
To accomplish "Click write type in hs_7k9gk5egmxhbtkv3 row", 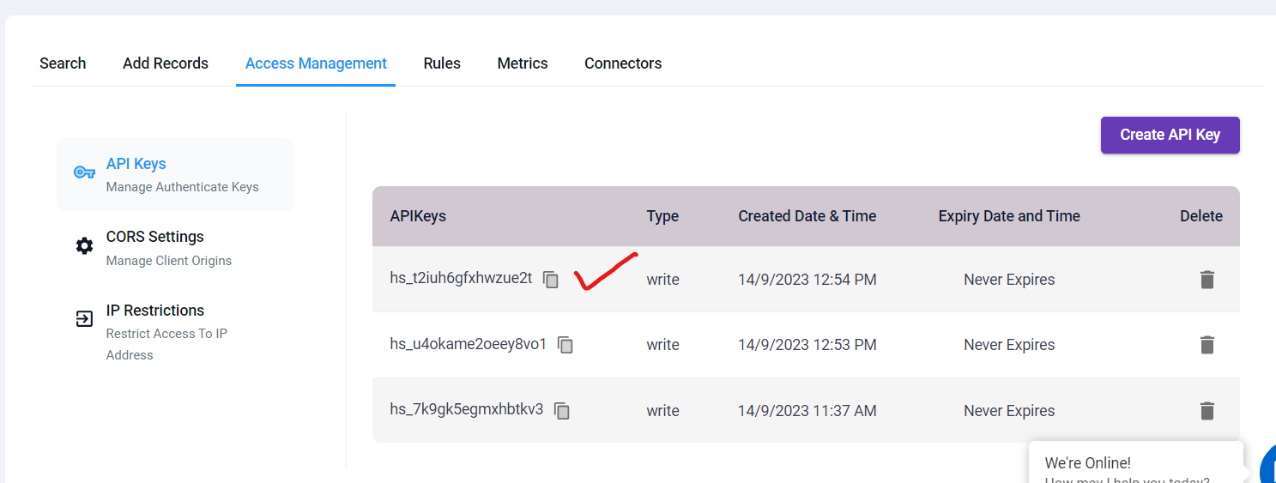I will point(662,411).
